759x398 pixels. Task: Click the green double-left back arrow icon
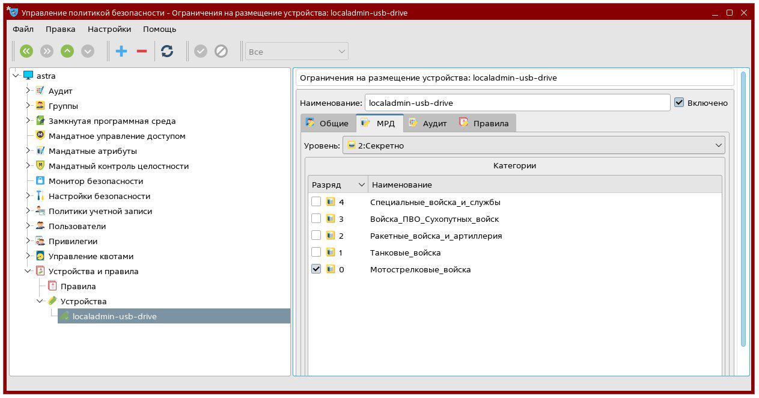coord(26,52)
